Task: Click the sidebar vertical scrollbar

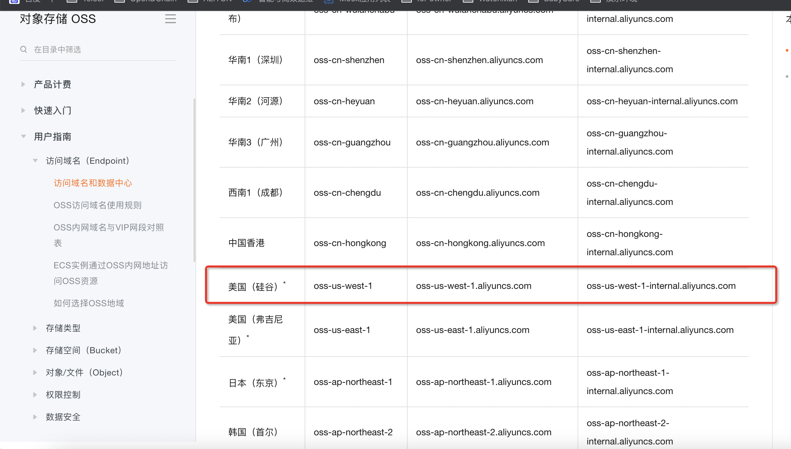Action: [194, 180]
